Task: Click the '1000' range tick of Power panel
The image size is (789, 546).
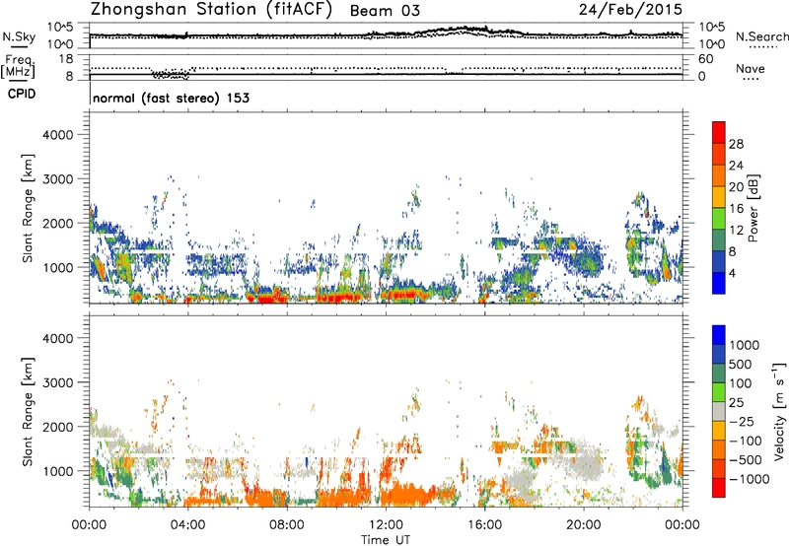Action: click(x=57, y=267)
